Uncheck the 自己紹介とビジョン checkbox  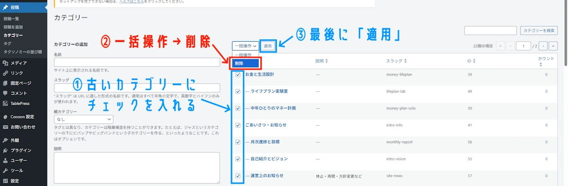238,159
